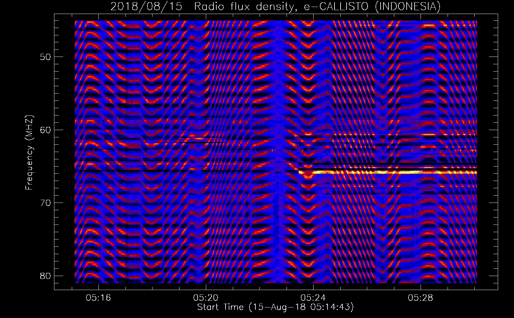Click the 60 MHz frequency tick label
Screen dimensions: 514x318
[x=46, y=130]
